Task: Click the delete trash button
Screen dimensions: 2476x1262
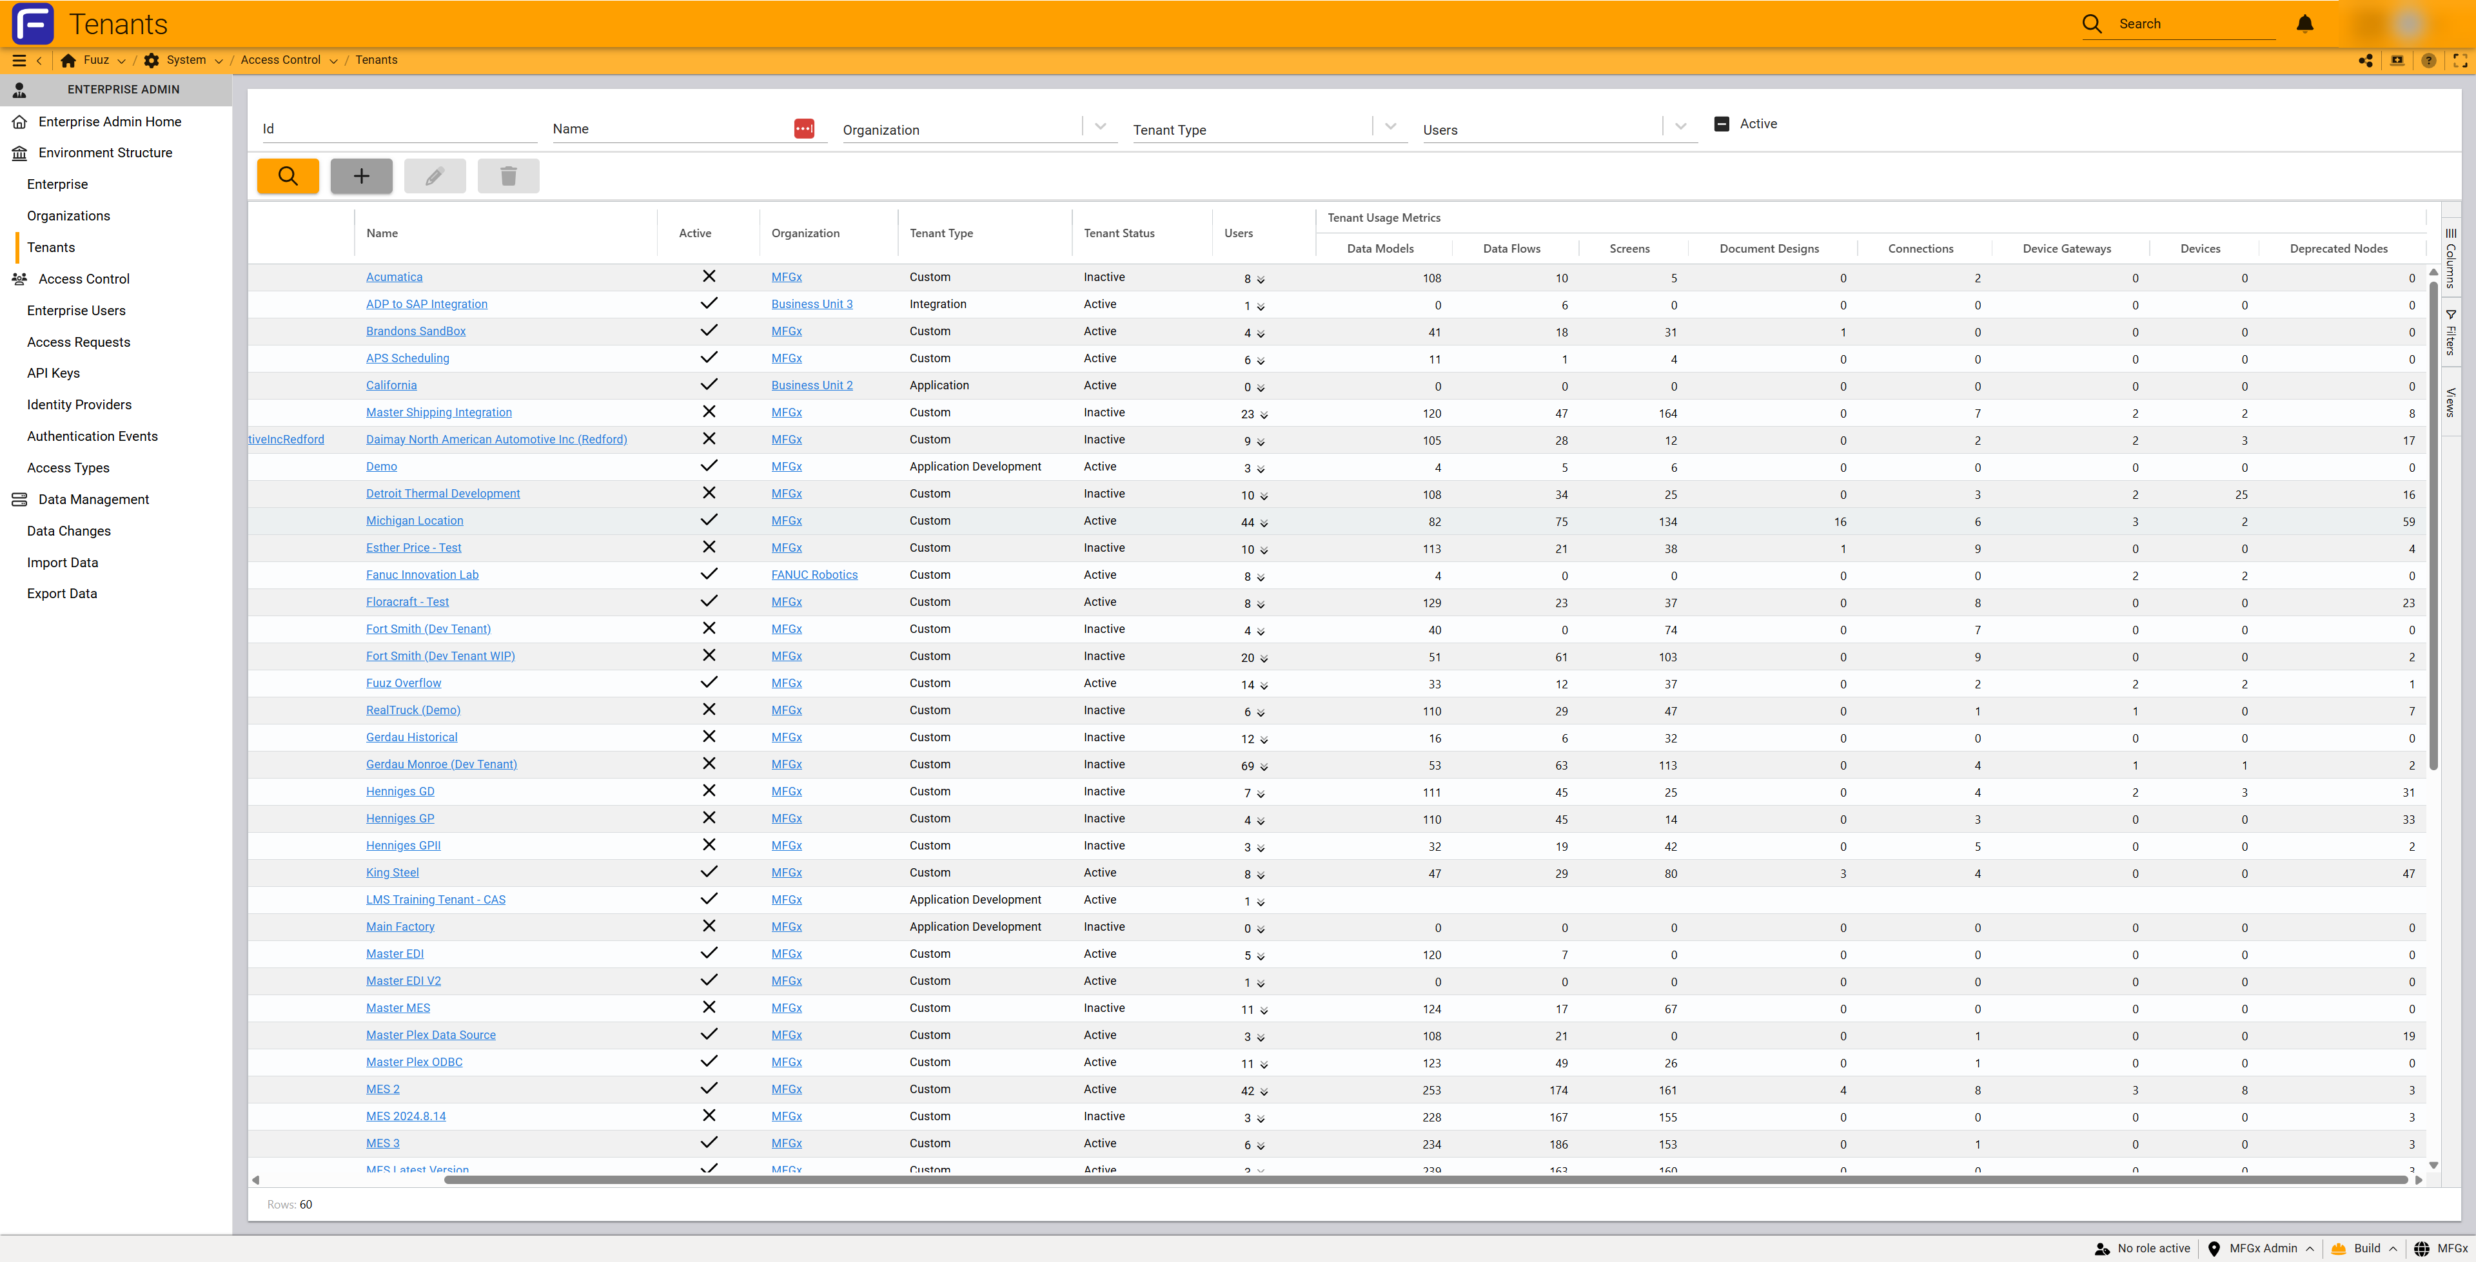Action: click(509, 176)
